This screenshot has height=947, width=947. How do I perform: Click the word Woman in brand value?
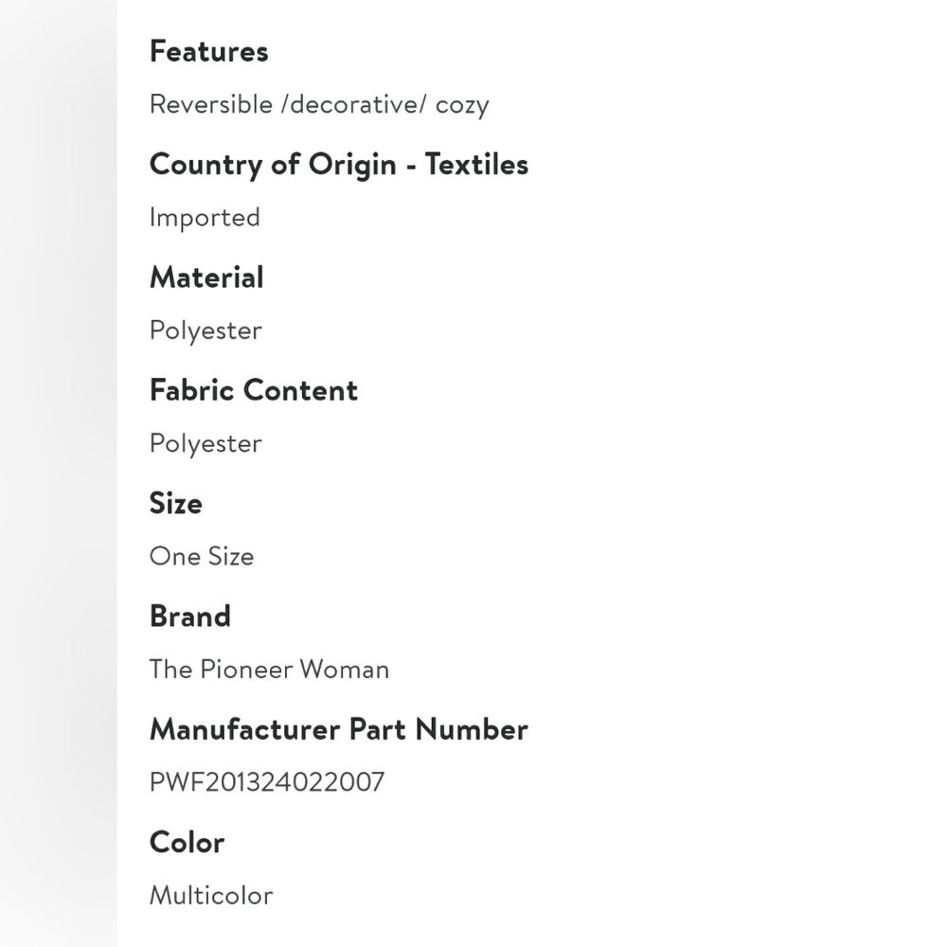coord(345,670)
